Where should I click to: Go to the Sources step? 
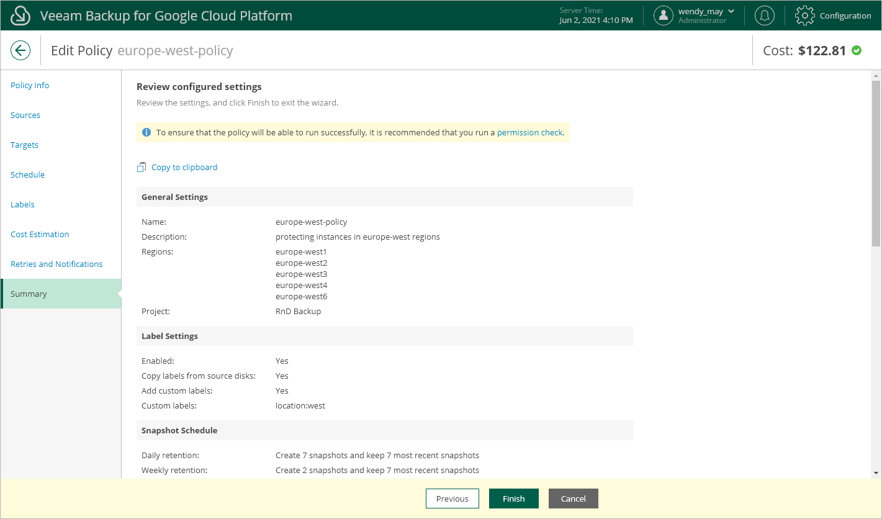tap(25, 115)
